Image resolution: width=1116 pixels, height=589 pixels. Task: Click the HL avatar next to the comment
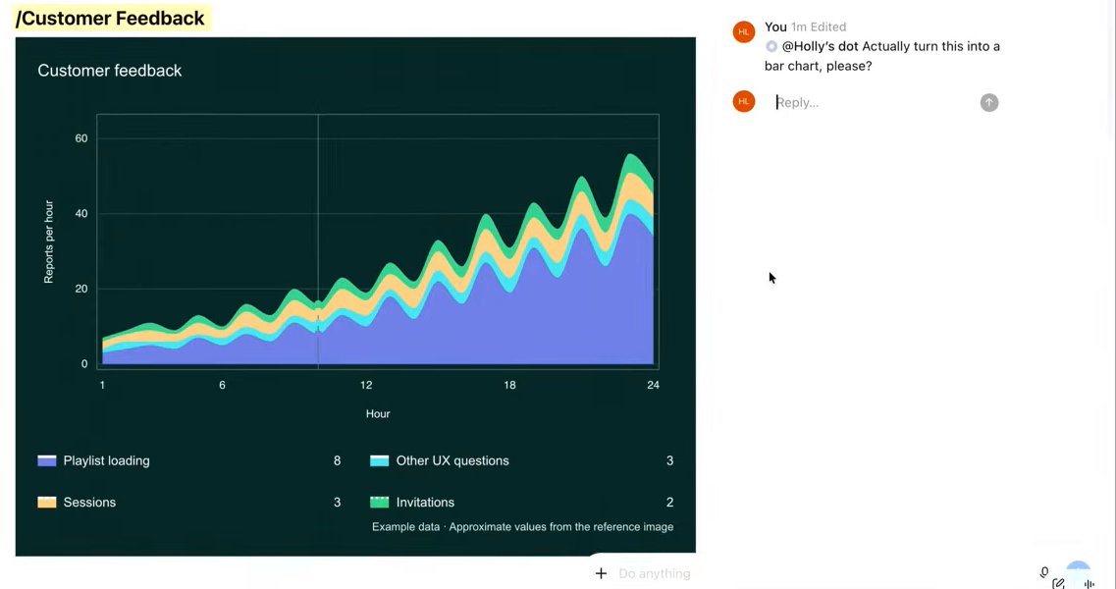point(743,31)
